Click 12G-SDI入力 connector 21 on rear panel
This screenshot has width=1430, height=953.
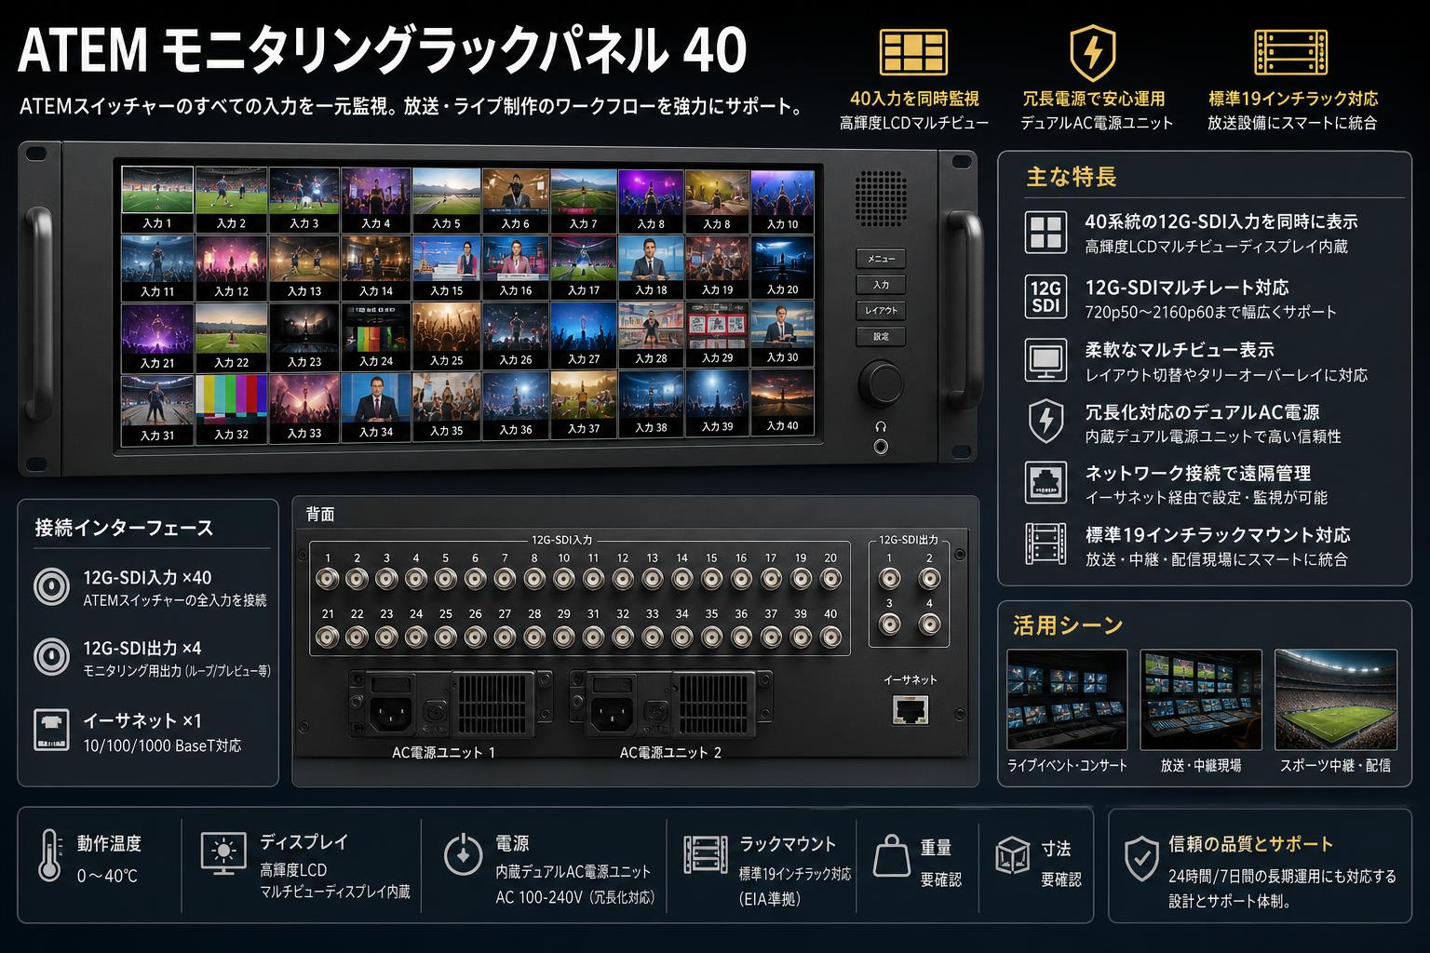(328, 637)
